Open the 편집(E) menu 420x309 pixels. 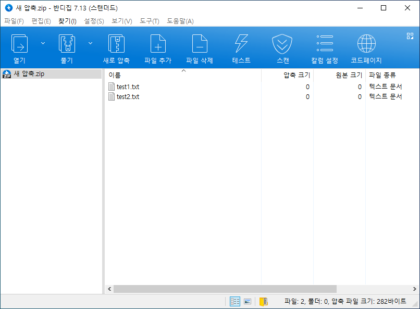click(x=41, y=21)
